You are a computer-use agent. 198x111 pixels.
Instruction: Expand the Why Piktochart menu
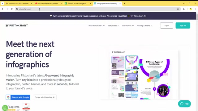point(97,26)
